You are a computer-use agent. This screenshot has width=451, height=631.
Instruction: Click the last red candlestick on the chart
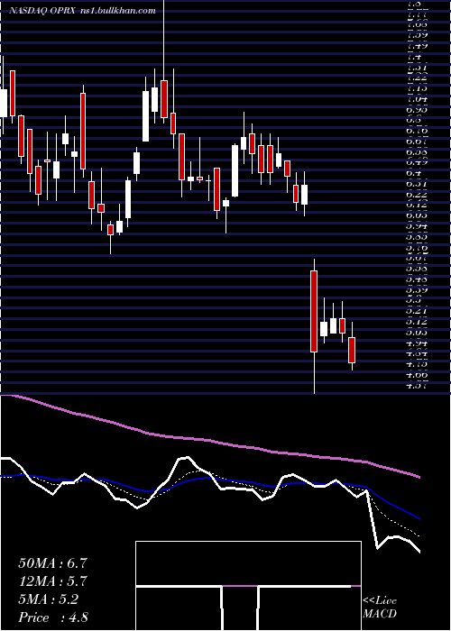353,350
